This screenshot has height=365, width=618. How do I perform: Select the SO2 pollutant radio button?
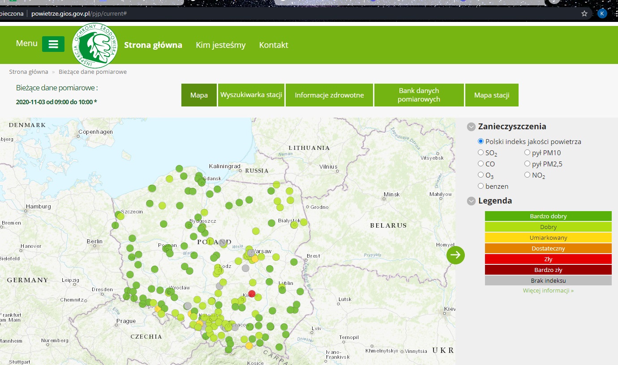click(x=481, y=152)
